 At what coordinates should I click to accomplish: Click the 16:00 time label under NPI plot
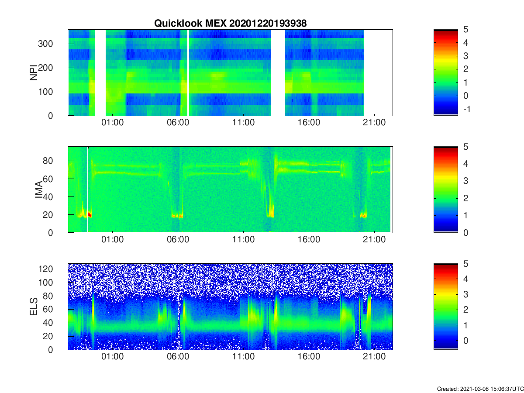(309, 123)
